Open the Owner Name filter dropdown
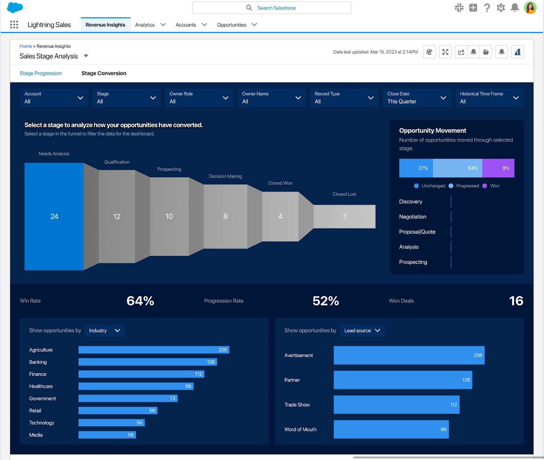 272,98
